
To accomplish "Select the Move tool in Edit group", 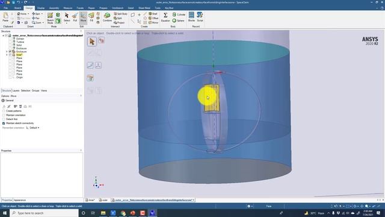I will [83, 17].
